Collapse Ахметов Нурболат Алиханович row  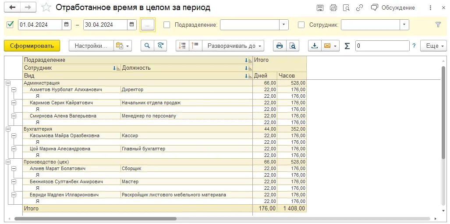(14, 89)
